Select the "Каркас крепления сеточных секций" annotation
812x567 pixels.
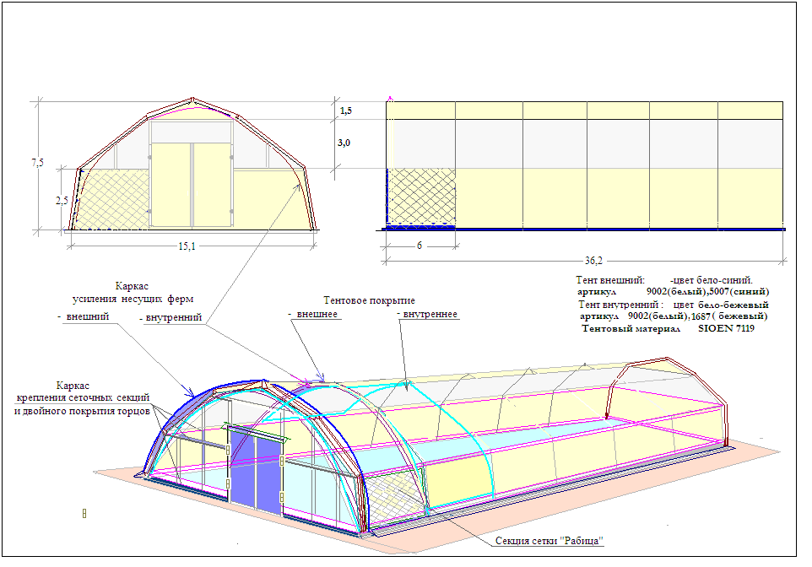point(83,396)
